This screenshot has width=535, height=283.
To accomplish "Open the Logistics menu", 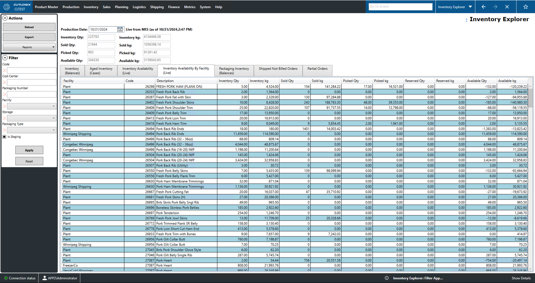I will 139,7.
